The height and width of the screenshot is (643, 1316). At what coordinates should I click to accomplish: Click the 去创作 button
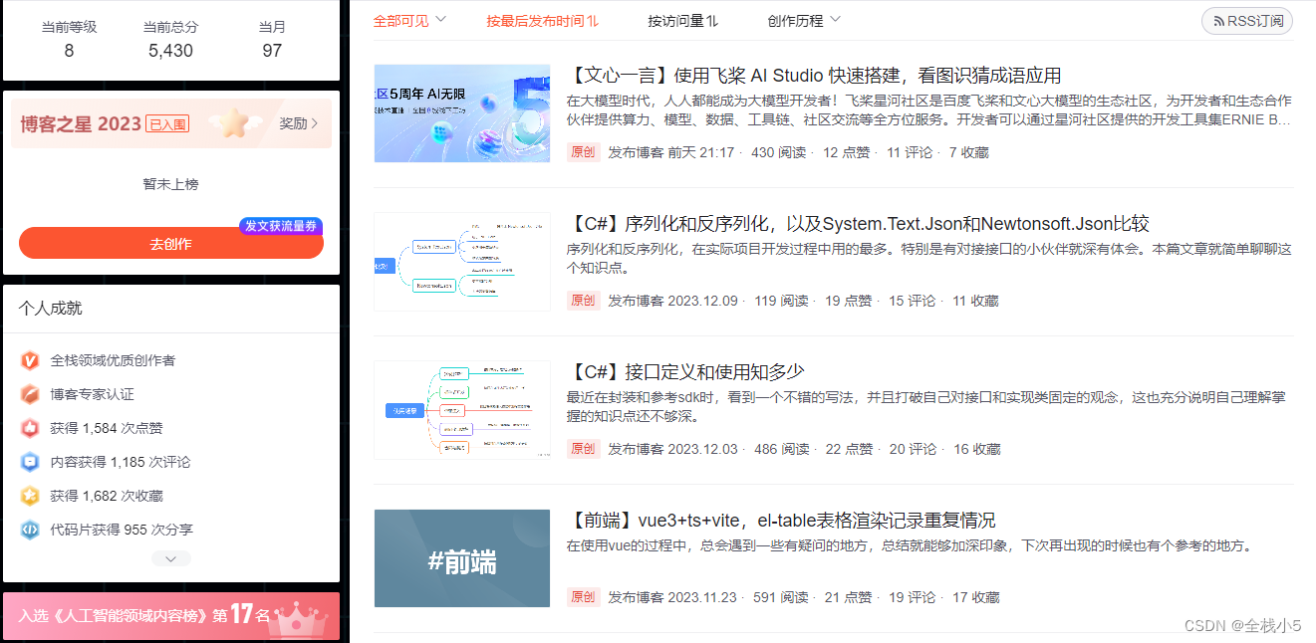pyautogui.click(x=171, y=244)
